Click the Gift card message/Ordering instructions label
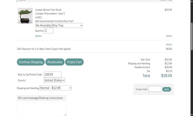The image size is (193, 116). 40,98
